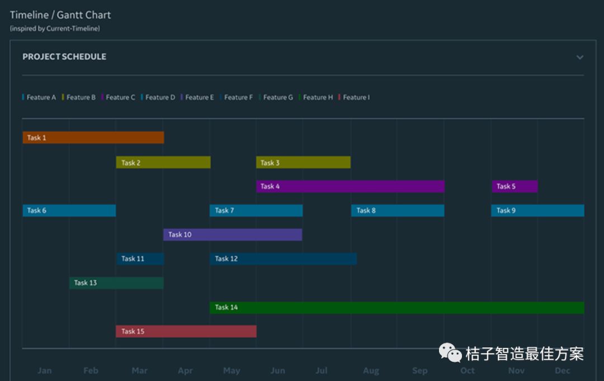Viewport: 604px width, 381px height.
Task: Select Task 9 bar near December
Action: (x=537, y=210)
